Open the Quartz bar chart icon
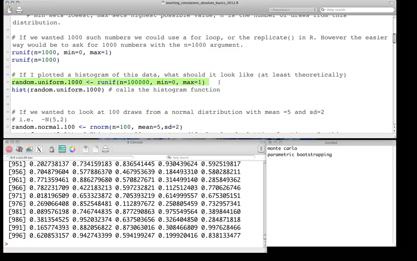 (x=29, y=149)
